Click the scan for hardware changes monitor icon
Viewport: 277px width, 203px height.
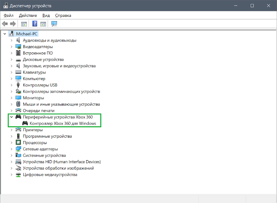tap(54, 24)
